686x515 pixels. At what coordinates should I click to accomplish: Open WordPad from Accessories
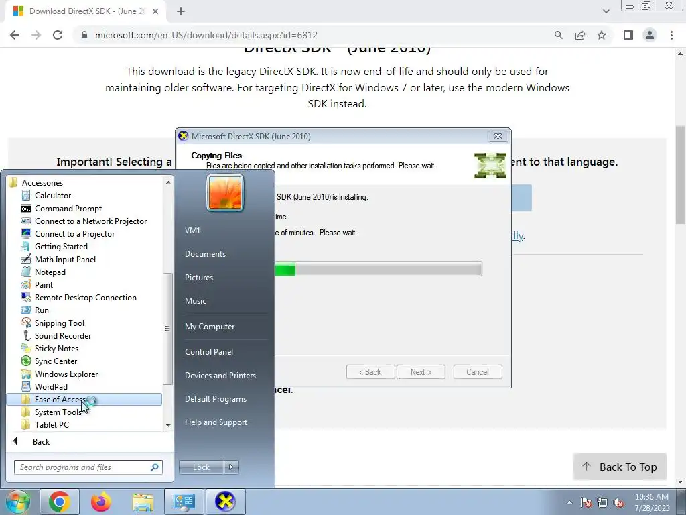click(x=51, y=386)
